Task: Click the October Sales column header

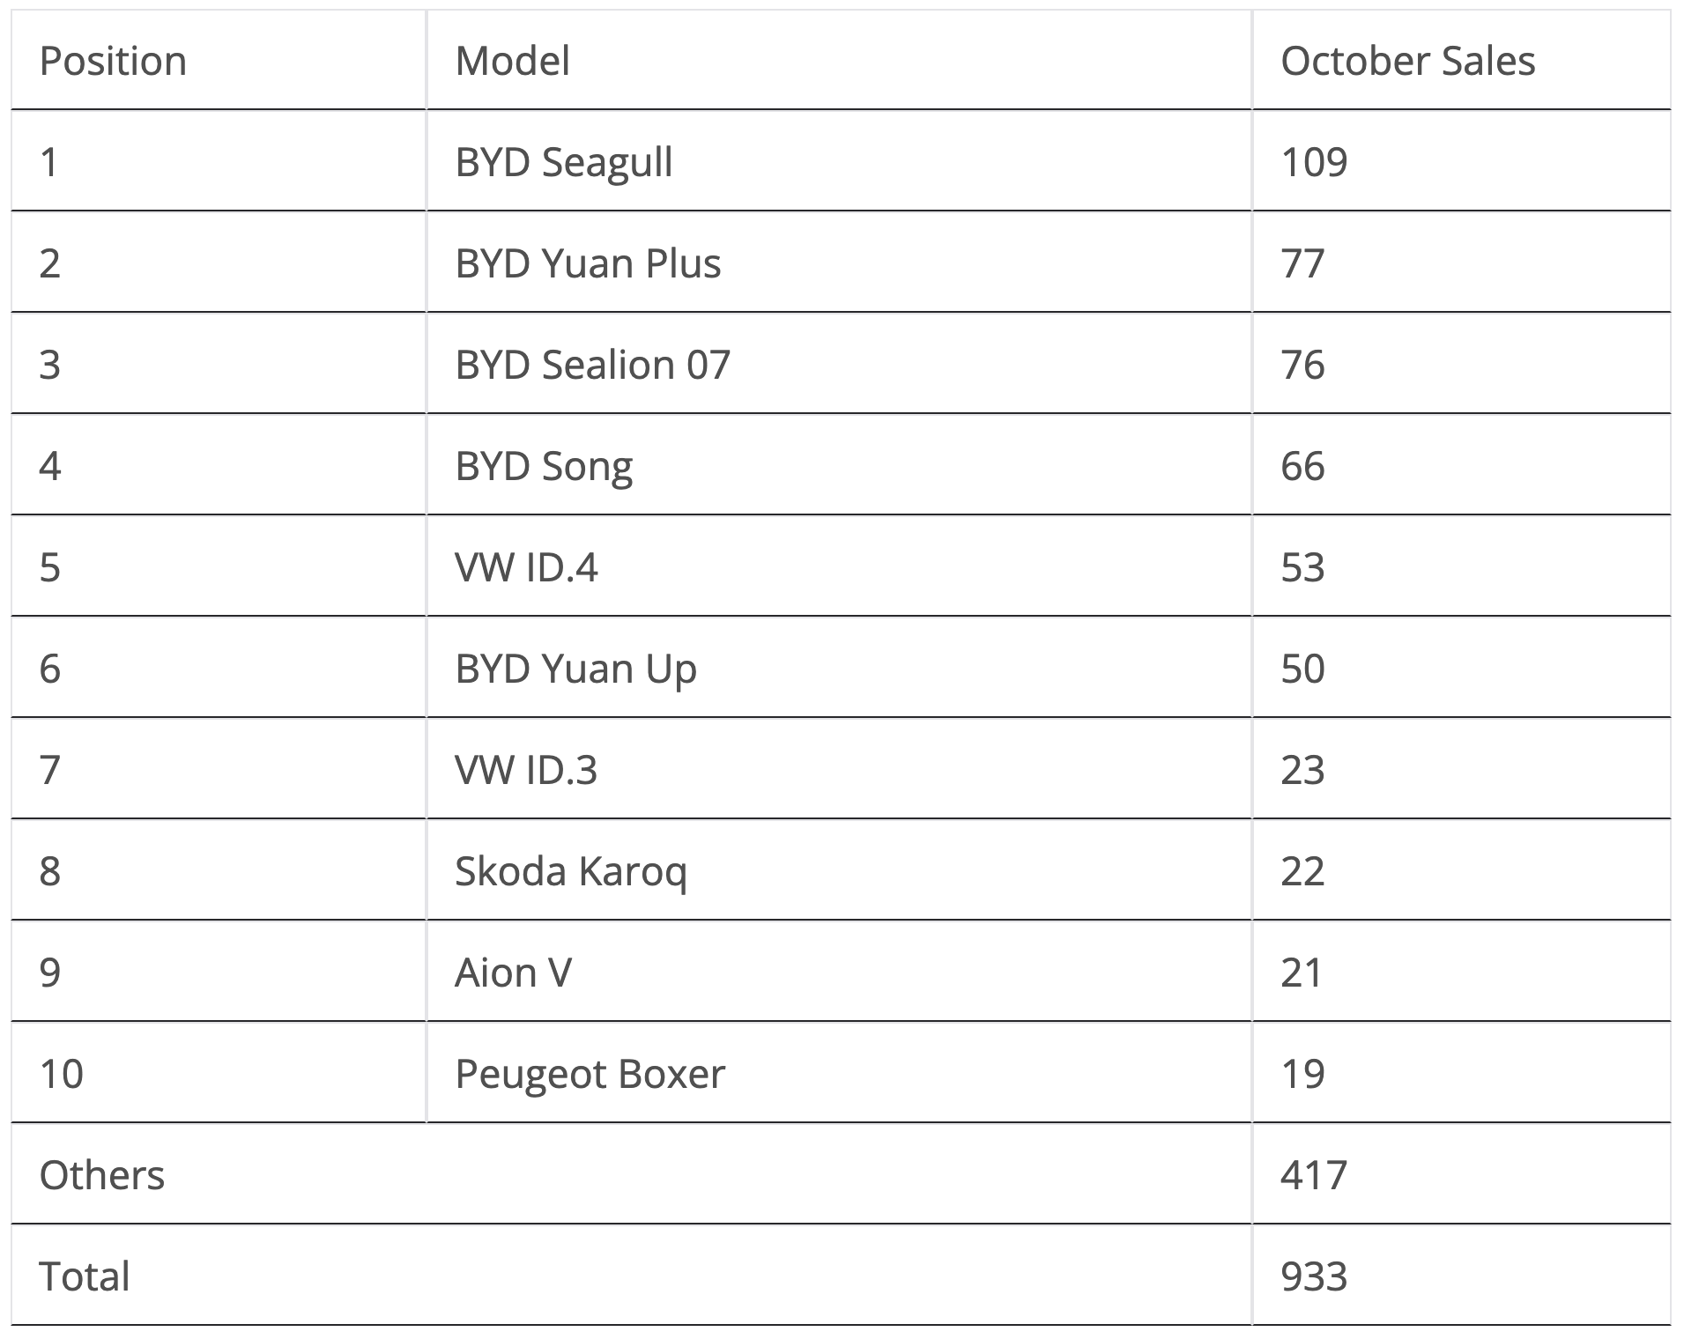Action: click(1407, 61)
